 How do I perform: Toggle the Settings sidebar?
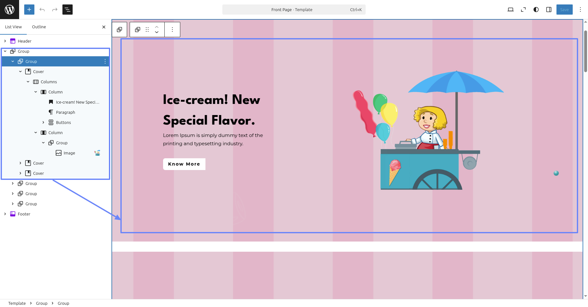549,10
